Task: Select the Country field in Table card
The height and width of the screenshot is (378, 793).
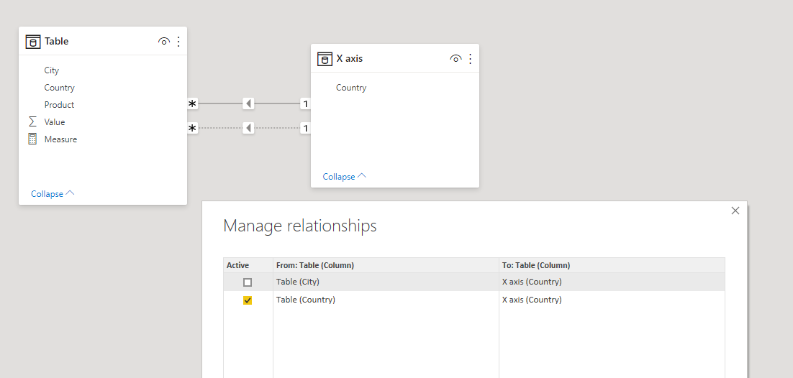Action: [59, 88]
